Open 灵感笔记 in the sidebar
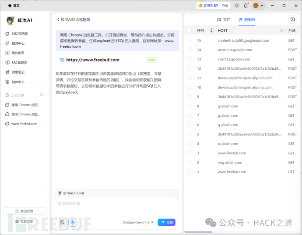This screenshot has width=302, height=235. 15,72
